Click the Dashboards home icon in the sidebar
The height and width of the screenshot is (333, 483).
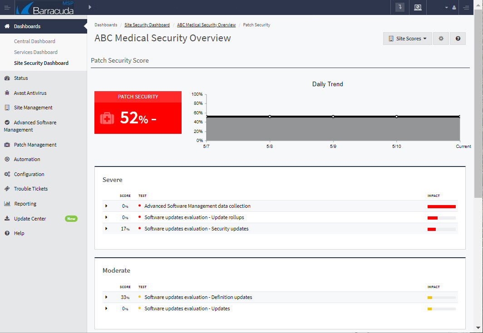tap(7, 26)
